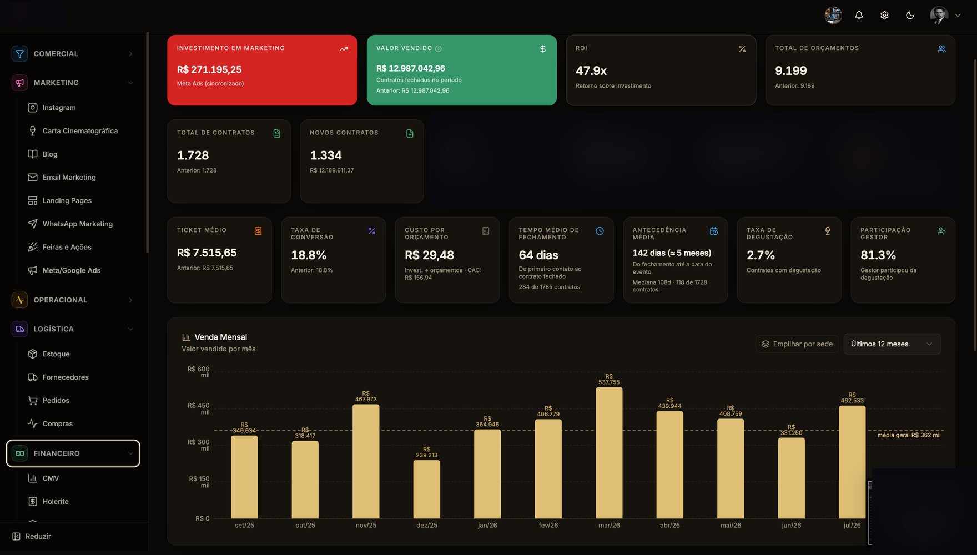The width and height of the screenshot is (977, 555).
Task: Click the Pedidos cart icon
Action: coord(33,401)
